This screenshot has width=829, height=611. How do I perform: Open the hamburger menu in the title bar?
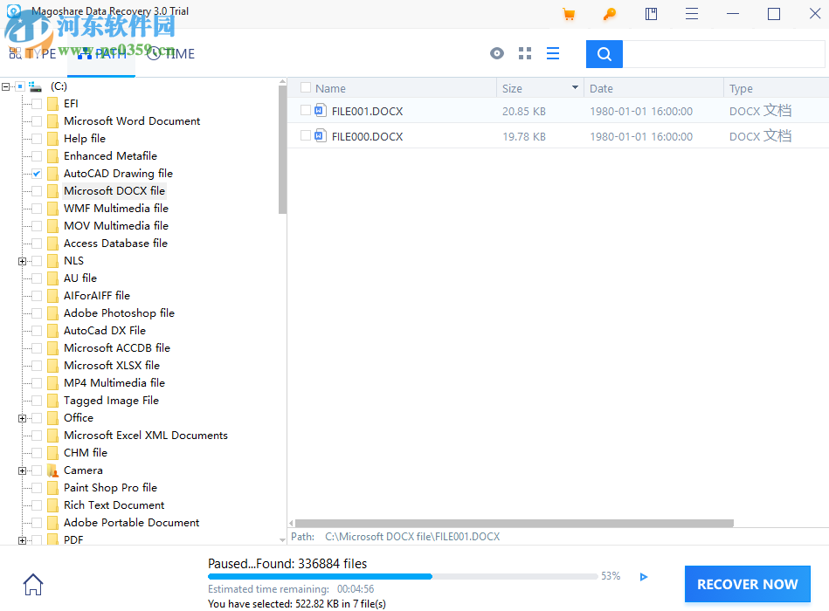(x=692, y=14)
